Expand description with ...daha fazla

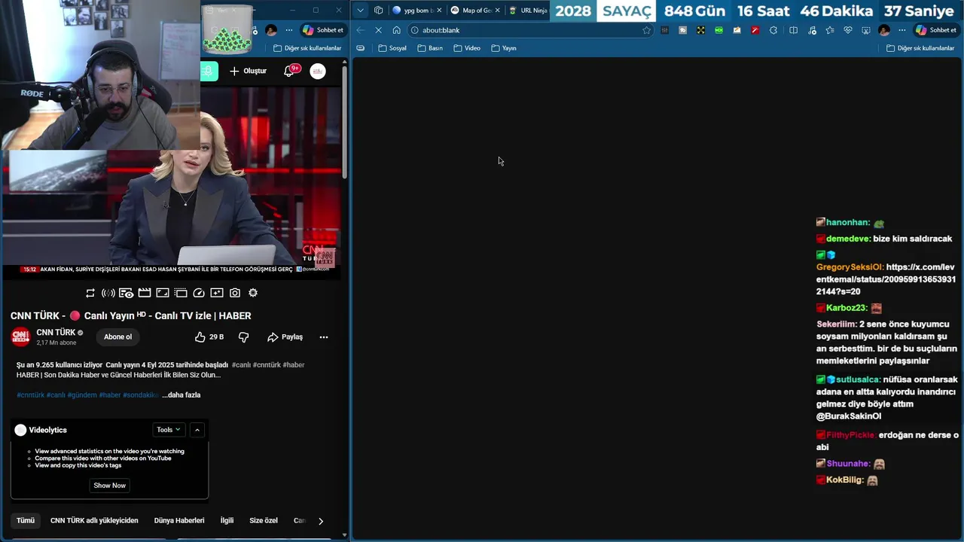click(182, 394)
